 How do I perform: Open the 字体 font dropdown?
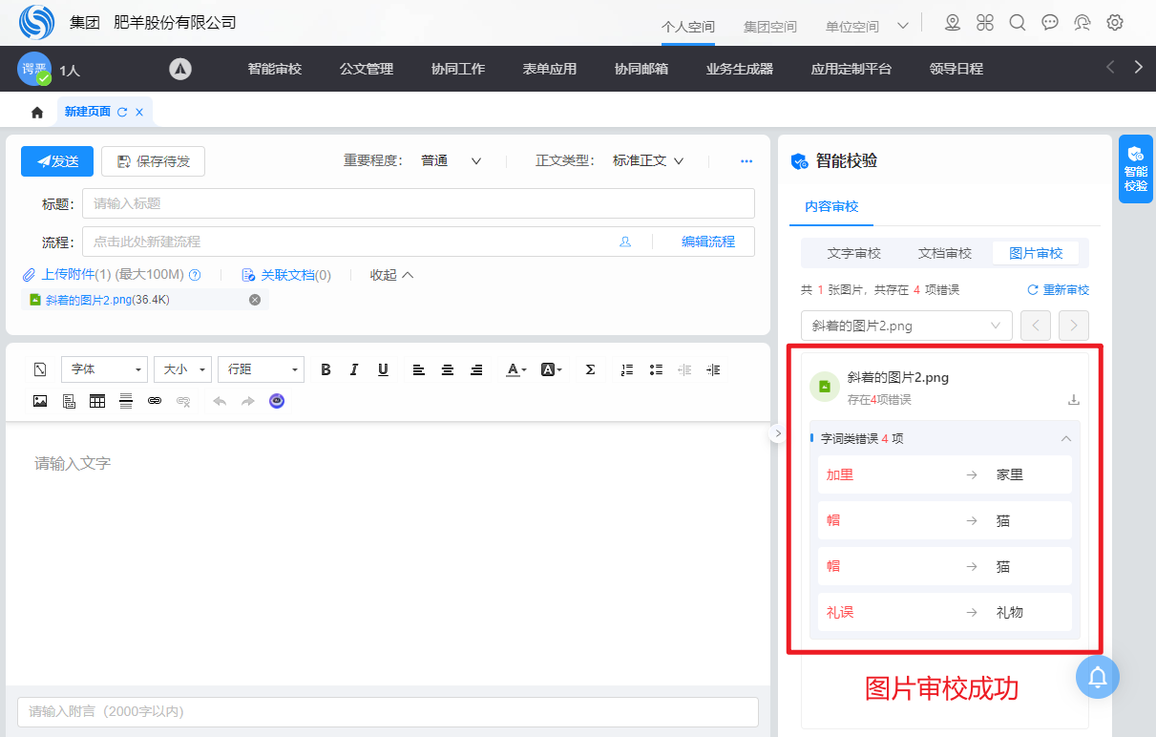coord(104,369)
